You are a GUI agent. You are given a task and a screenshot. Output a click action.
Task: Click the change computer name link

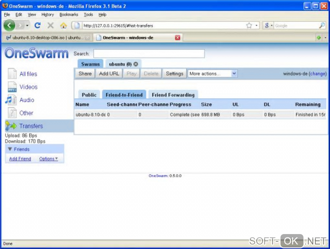pyautogui.click(x=318, y=74)
